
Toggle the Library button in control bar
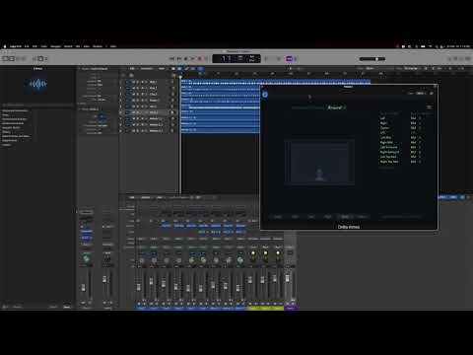click(6, 58)
